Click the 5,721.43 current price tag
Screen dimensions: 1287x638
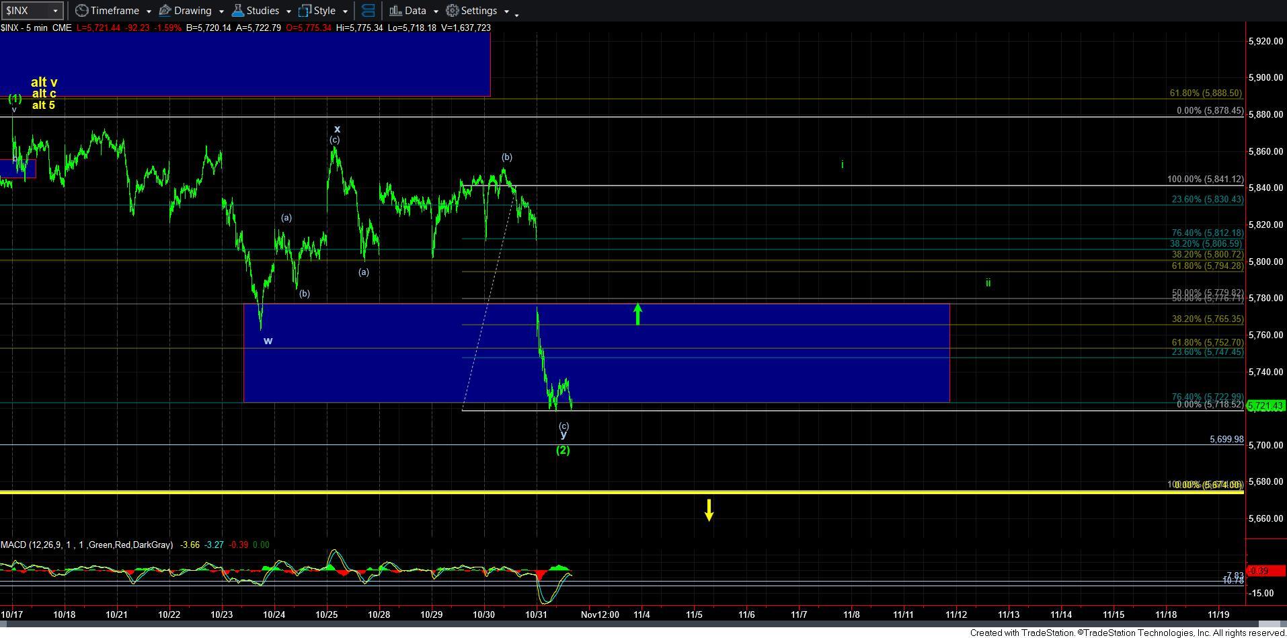click(1266, 405)
